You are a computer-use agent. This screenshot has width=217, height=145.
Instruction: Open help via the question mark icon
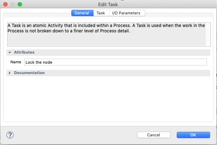click(10, 135)
